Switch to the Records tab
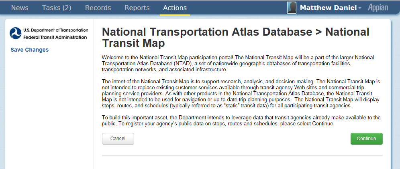The width and height of the screenshot is (400, 169). (x=98, y=8)
